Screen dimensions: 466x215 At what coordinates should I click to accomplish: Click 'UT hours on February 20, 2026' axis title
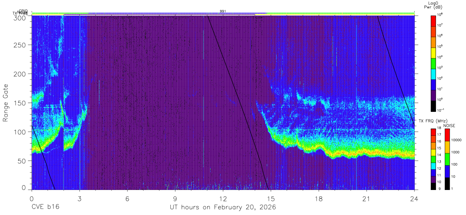[222, 207]
